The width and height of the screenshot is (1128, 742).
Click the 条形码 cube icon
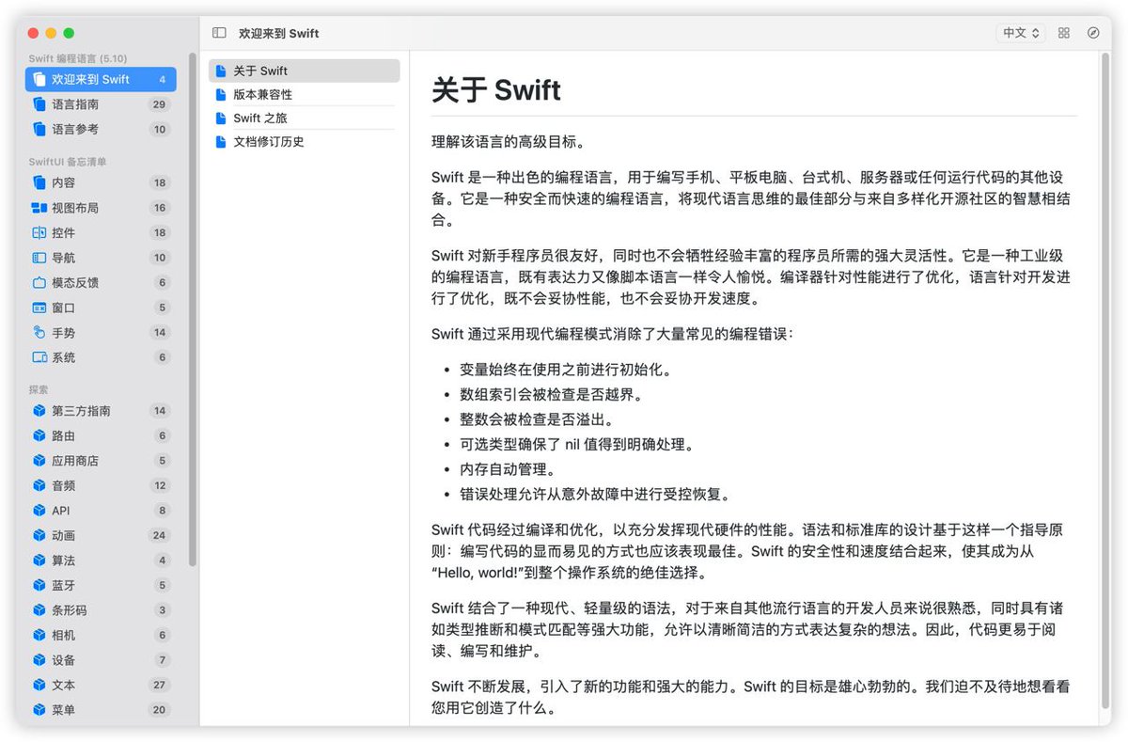coord(39,610)
